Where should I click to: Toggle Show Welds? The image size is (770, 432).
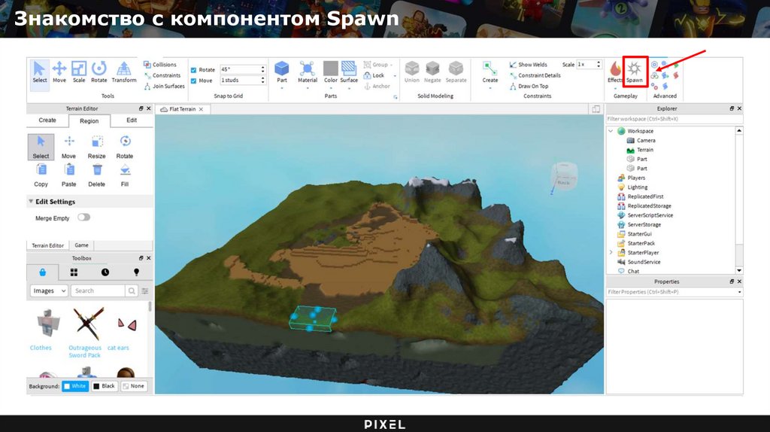(528, 65)
